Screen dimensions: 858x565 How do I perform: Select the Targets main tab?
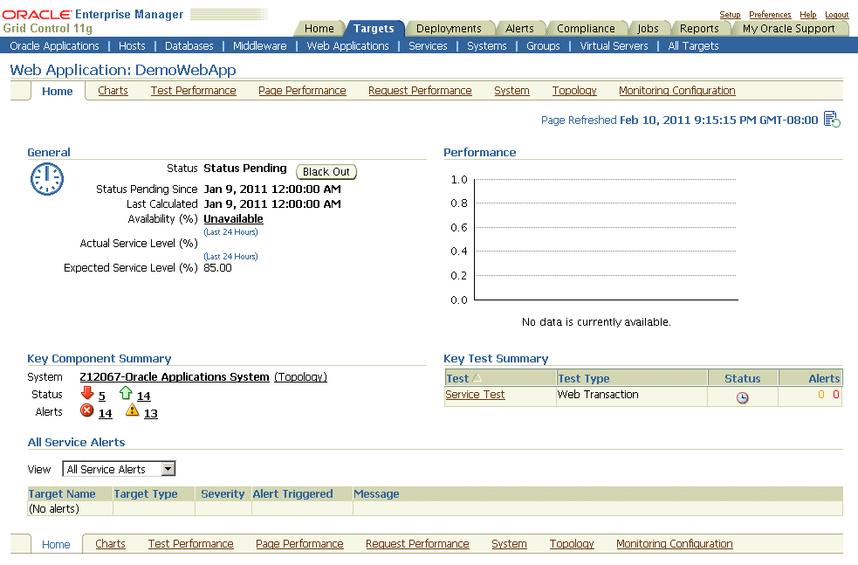point(374,29)
